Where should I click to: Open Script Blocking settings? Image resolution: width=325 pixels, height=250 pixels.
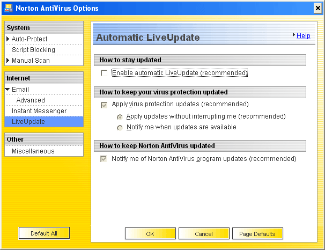click(33, 50)
